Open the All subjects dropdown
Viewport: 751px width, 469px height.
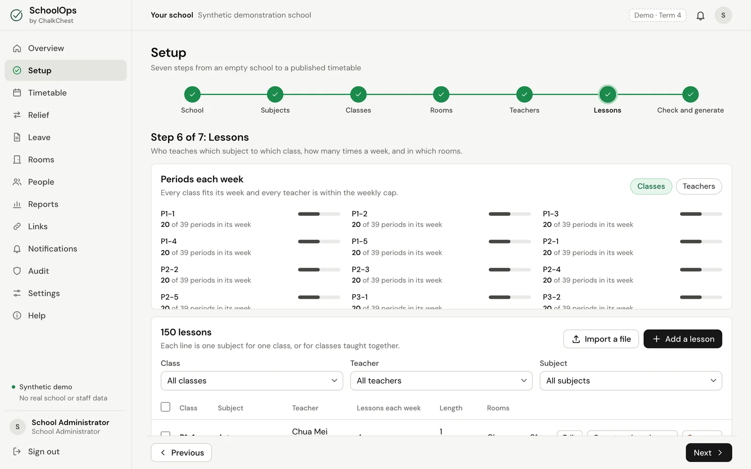point(631,381)
